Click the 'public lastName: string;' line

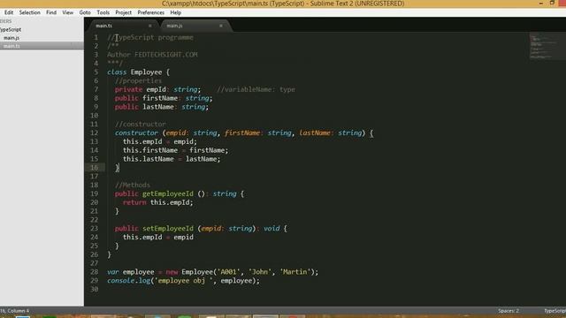(x=162, y=107)
